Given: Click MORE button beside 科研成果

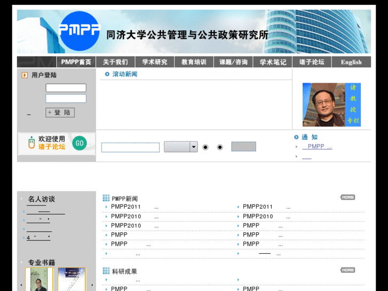Looking at the screenshot, I should [x=347, y=270].
